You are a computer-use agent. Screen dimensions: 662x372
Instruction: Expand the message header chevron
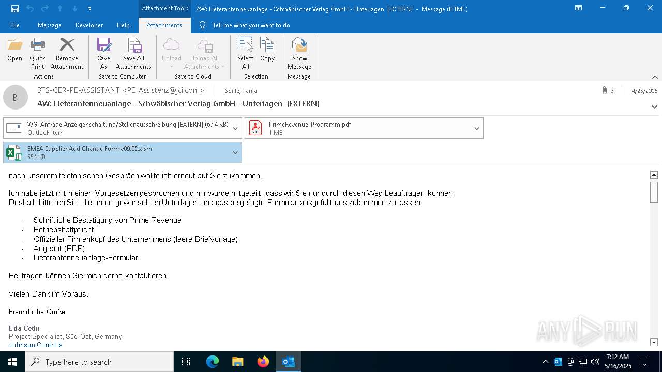click(654, 107)
